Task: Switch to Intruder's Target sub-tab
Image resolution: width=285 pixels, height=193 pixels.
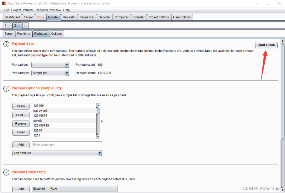Action: [9, 34]
